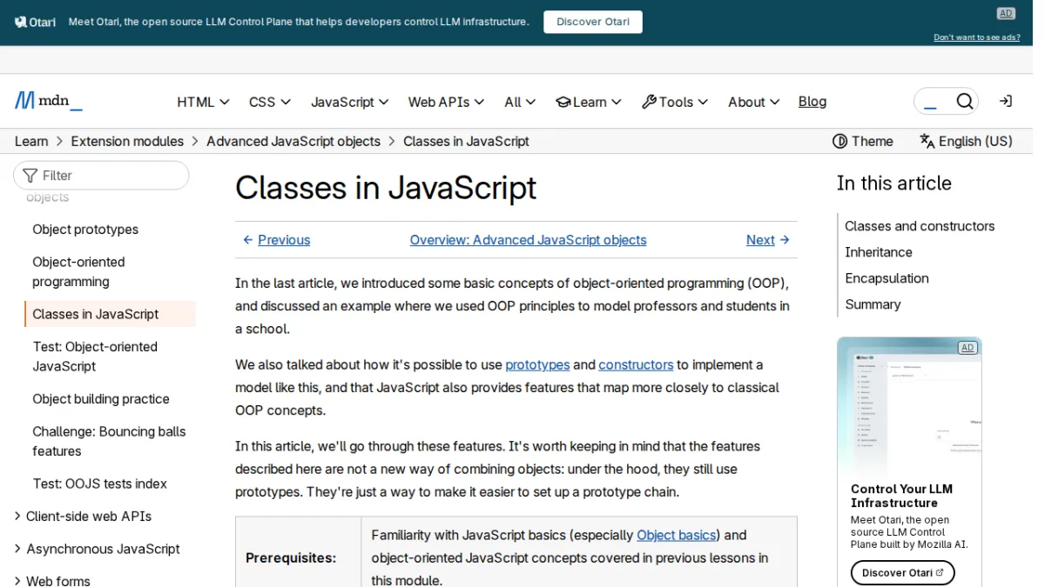
Task: Open Challenge: Bouncing balls features item
Action: click(109, 441)
